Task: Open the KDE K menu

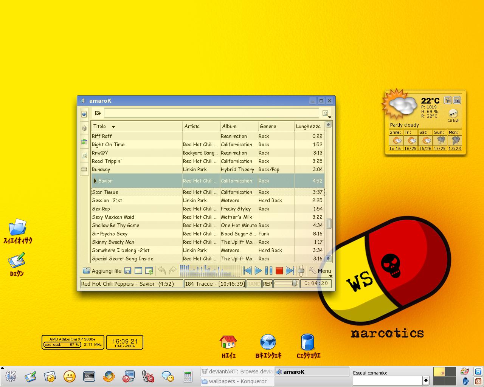Action: 11,376
